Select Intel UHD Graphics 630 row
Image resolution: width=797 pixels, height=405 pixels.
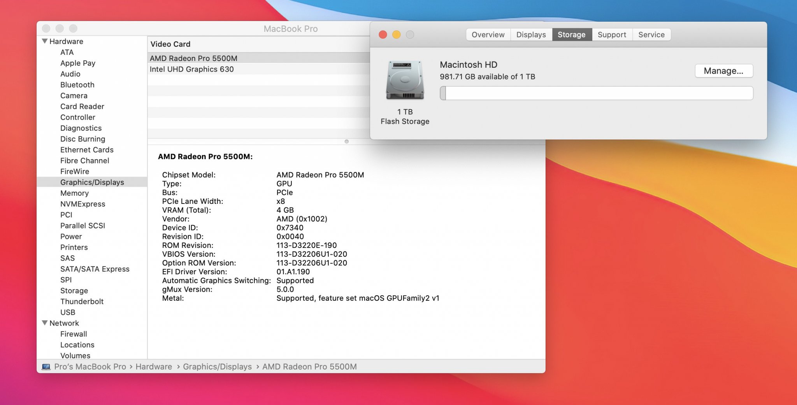pyautogui.click(x=259, y=69)
